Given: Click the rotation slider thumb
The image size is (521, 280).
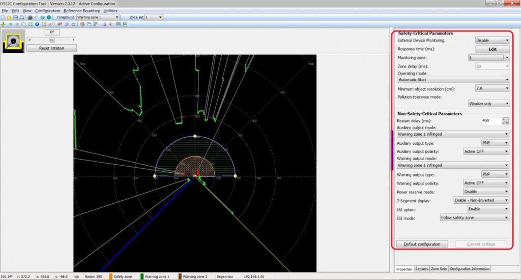Looking at the screenshot, I should coord(52,40).
